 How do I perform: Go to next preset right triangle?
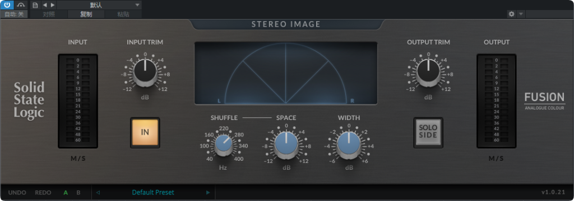click(208, 193)
